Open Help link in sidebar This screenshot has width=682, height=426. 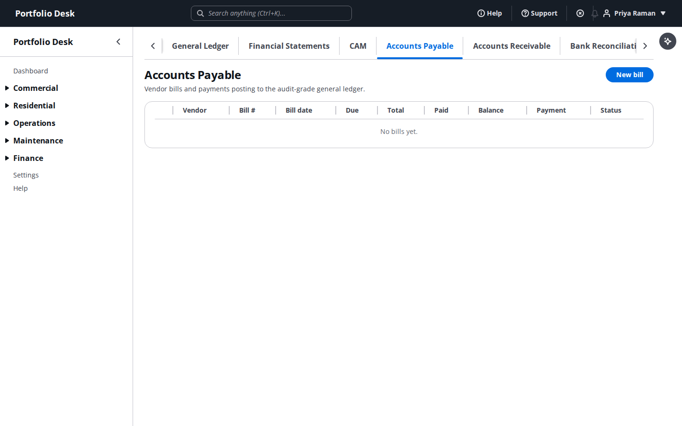(20, 188)
